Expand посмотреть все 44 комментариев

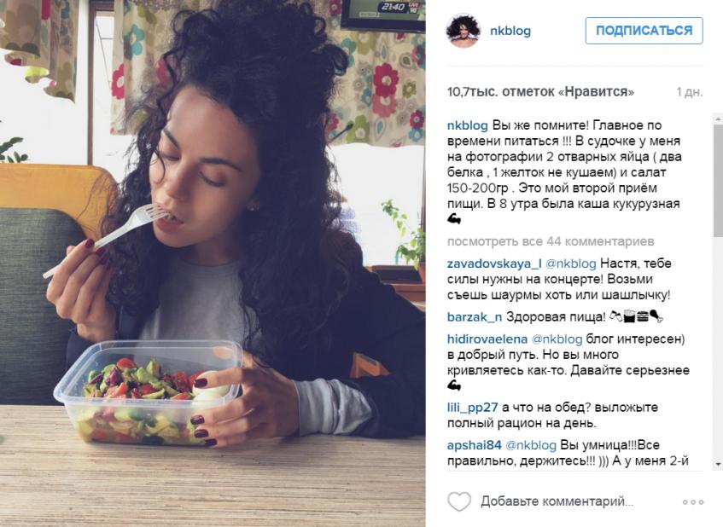pos(551,241)
